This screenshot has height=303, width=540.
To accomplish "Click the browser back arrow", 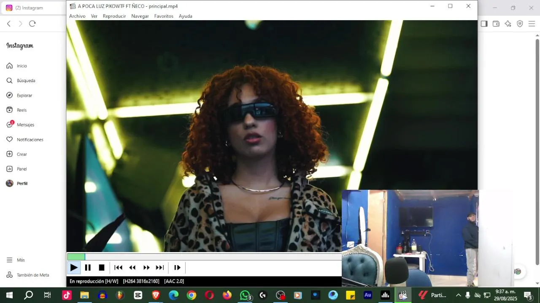I will (x=8, y=24).
